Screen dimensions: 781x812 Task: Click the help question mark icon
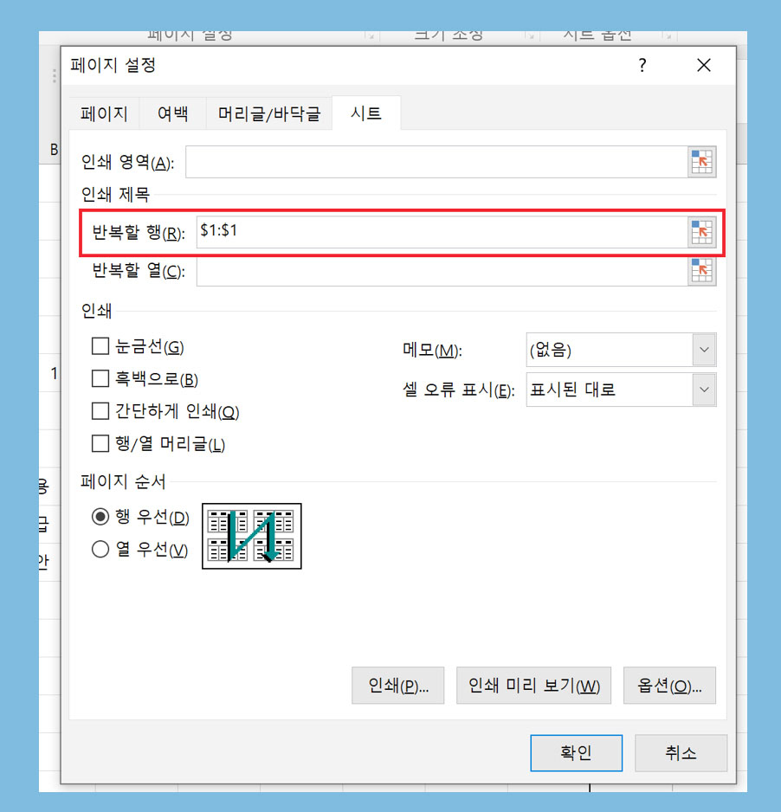pos(642,65)
